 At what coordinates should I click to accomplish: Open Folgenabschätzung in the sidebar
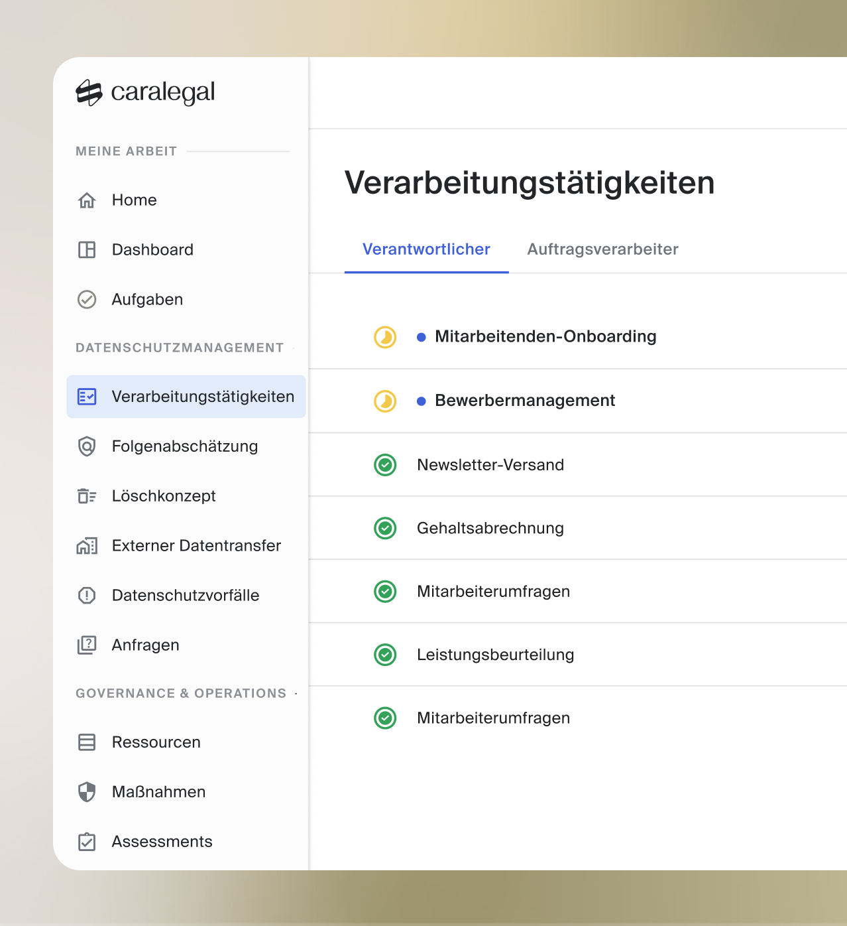coord(186,446)
